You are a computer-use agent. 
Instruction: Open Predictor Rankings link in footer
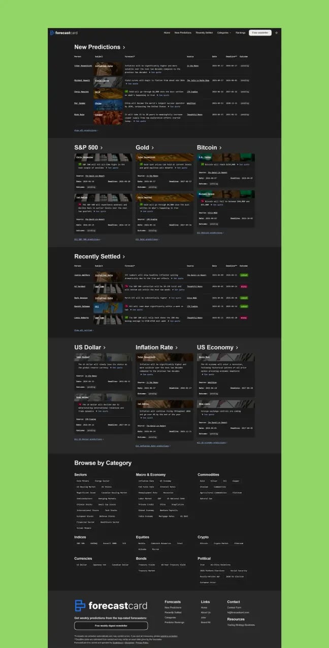coord(174,622)
